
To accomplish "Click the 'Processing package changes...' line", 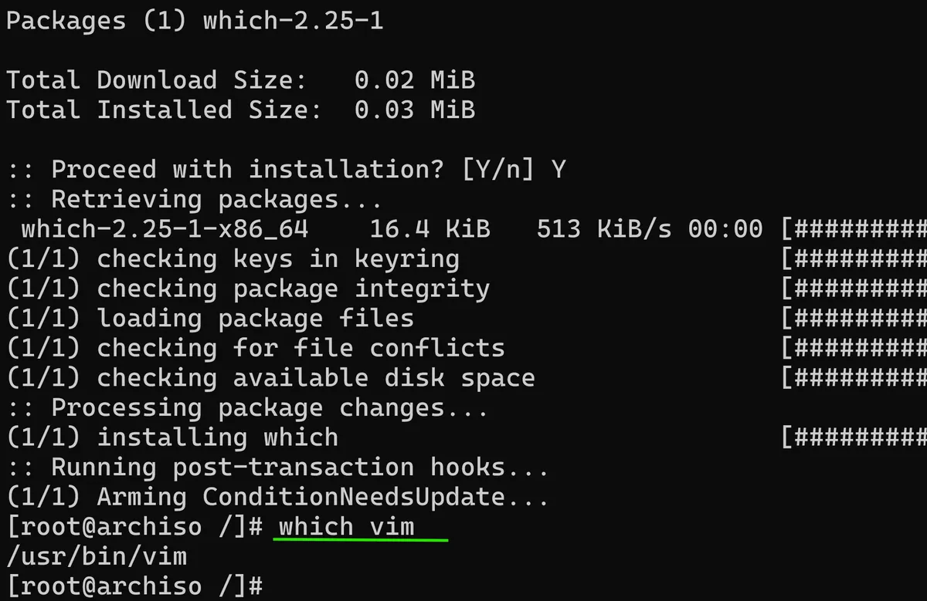I will tap(248, 407).
